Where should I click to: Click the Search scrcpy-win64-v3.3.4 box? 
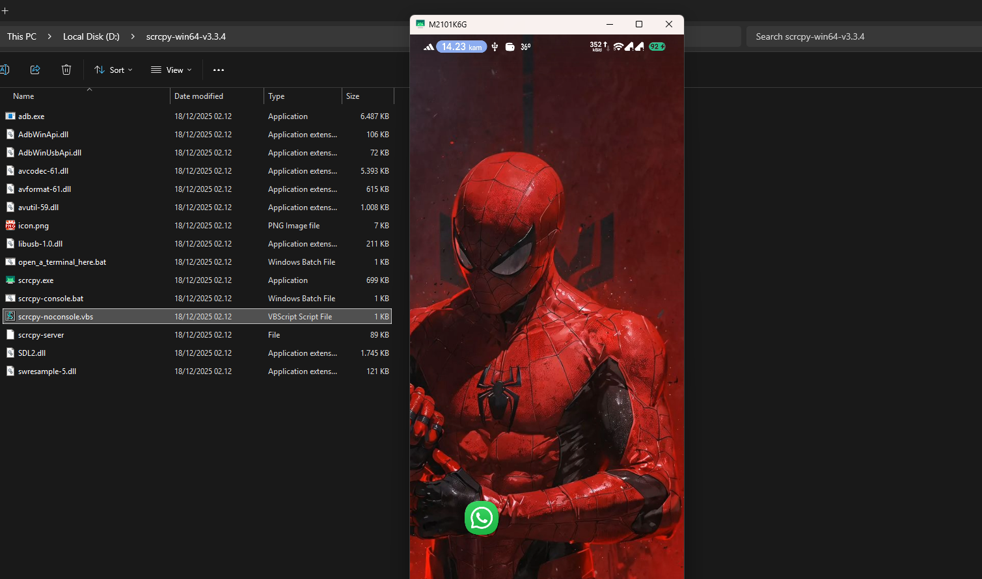tap(859, 36)
